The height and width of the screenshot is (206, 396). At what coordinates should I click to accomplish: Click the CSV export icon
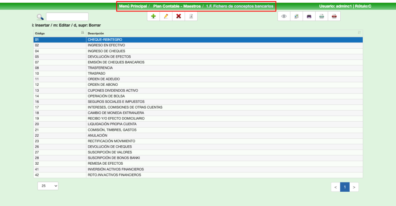321,16
